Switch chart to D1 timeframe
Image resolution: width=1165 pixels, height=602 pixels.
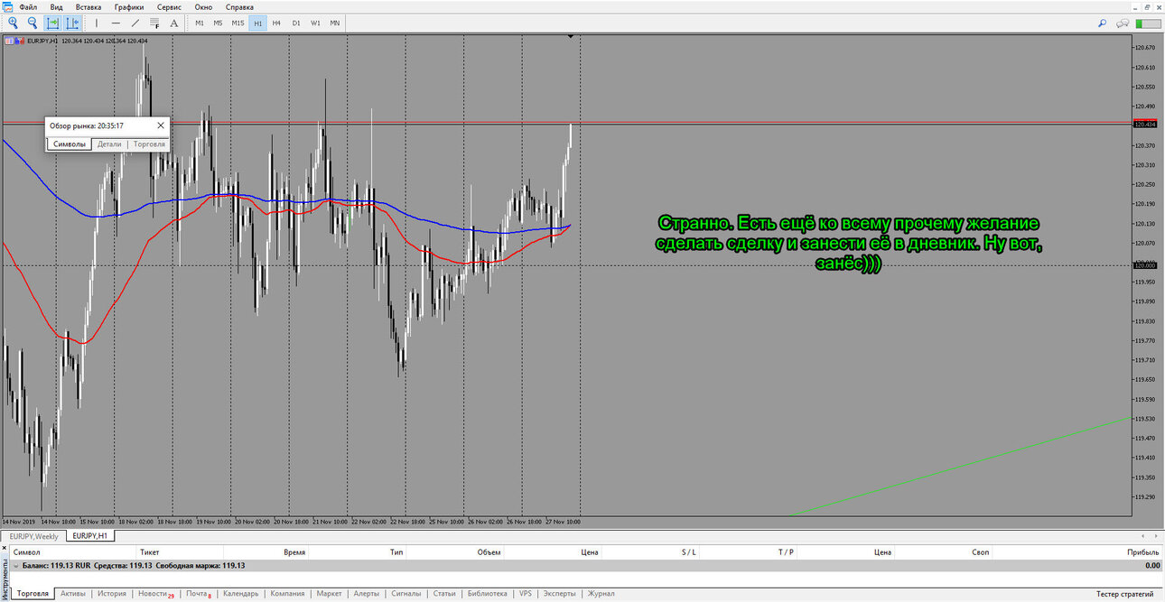pyautogui.click(x=296, y=23)
